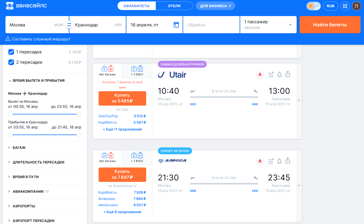Click arrival time slider right handle
This screenshot has height=224, width=364.
(x=79, y=135)
